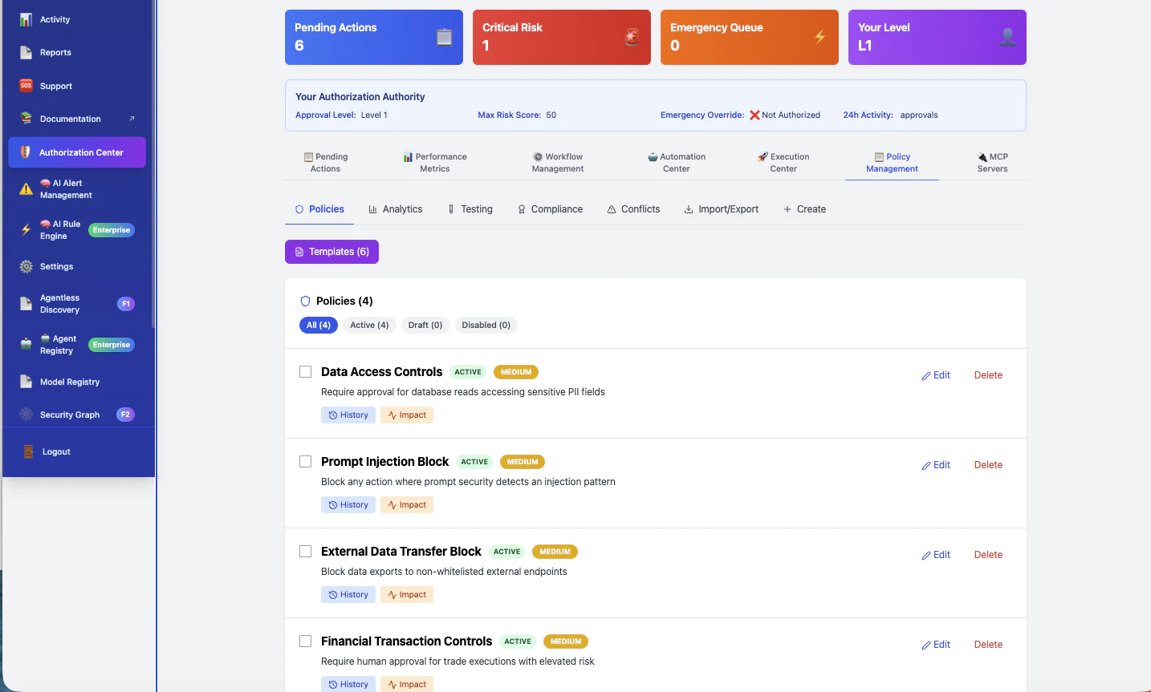Click Enterprise badge on AI Rule Engine

tap(112, 230)
